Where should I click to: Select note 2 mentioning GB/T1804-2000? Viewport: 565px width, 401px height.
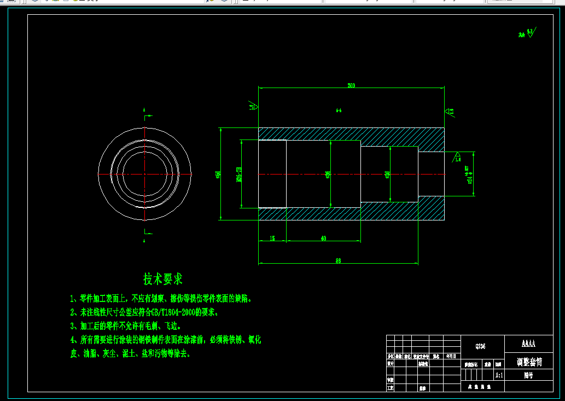point(144,312)
